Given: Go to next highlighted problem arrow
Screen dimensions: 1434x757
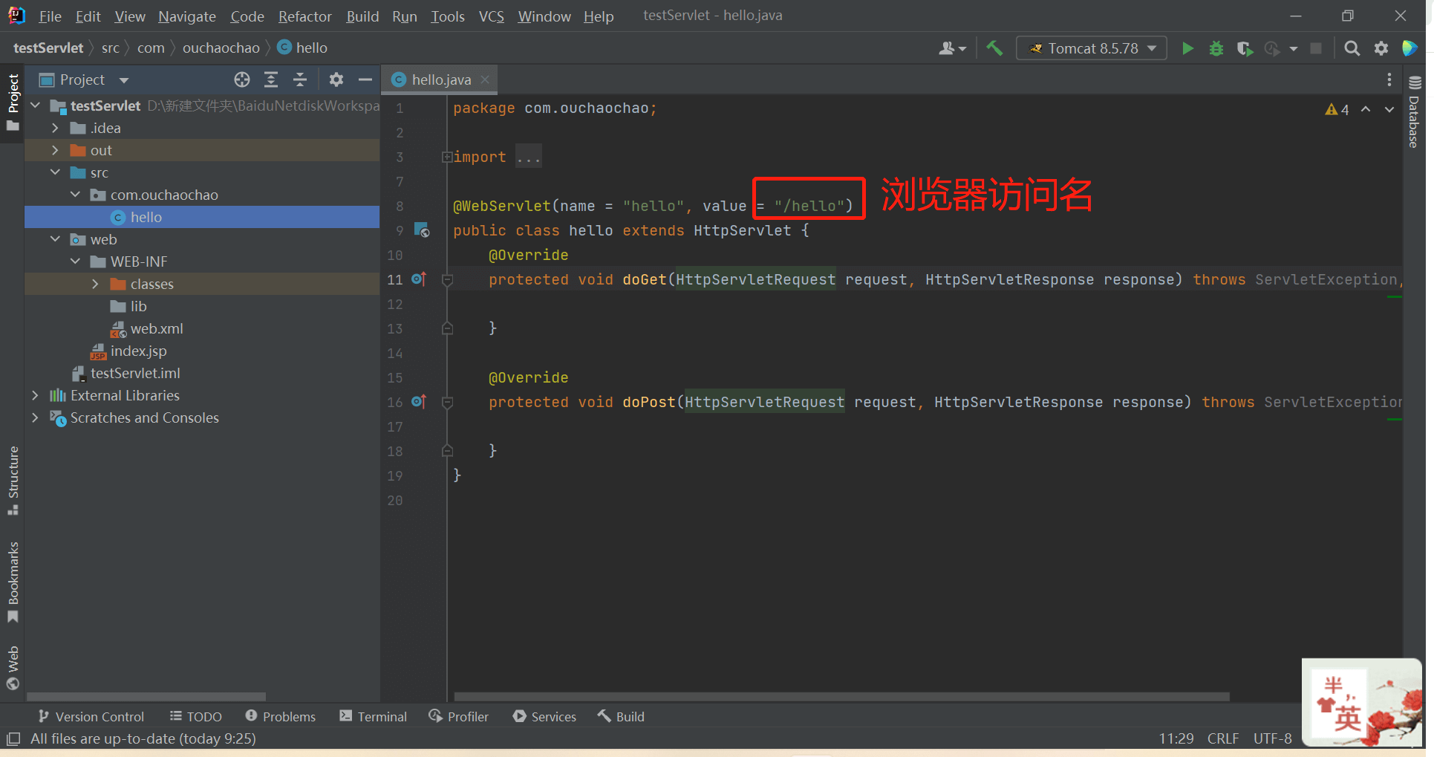Looking at the screenshot, I should coord(1389,109).
